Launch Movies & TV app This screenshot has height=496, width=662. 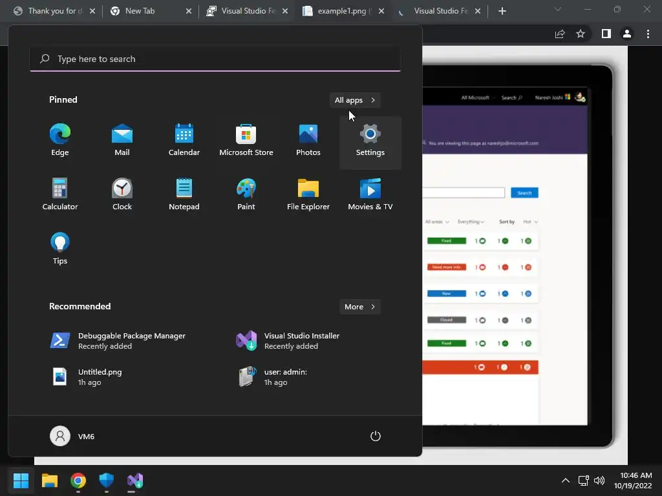coord(370,194)
